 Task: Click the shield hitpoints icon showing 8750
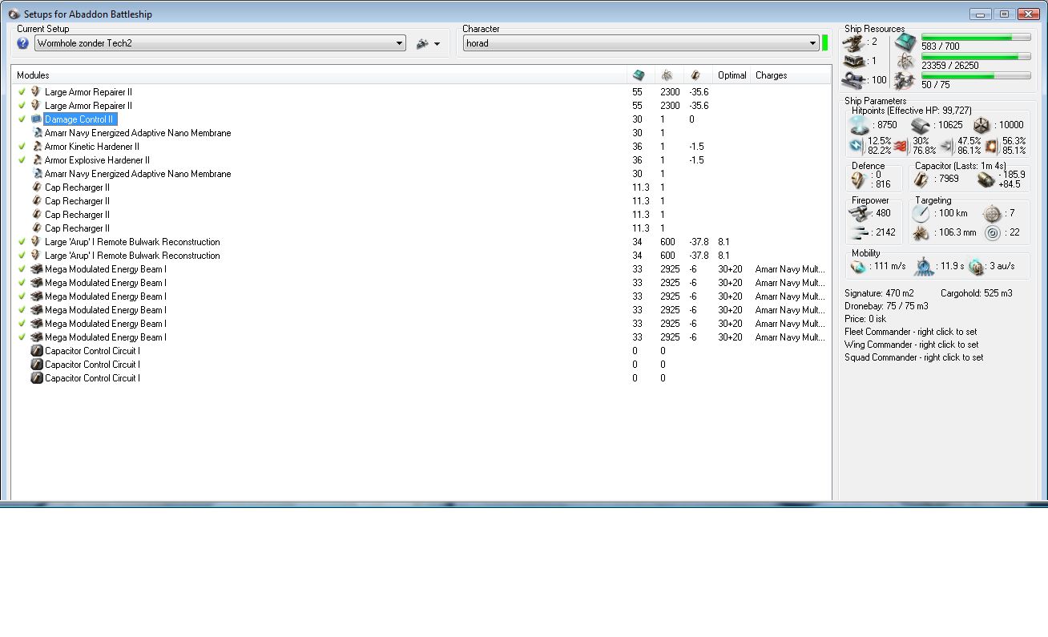(859, 125)
